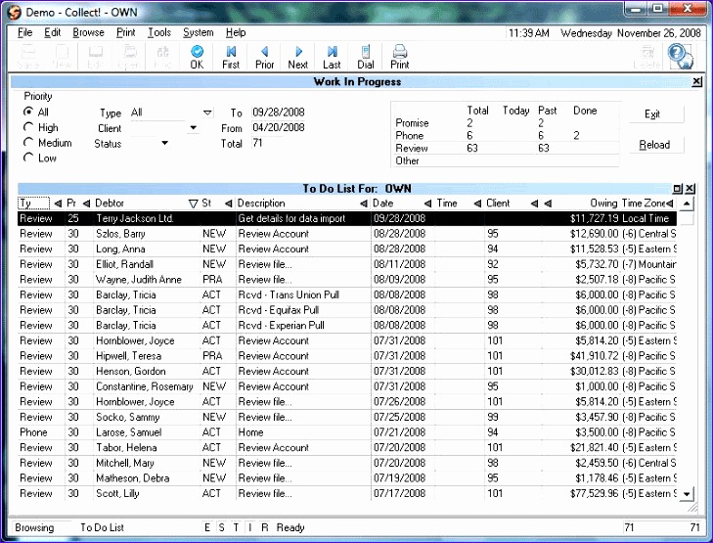Open the help globe icon
This screenshot has height=543, width=713.
680,56
